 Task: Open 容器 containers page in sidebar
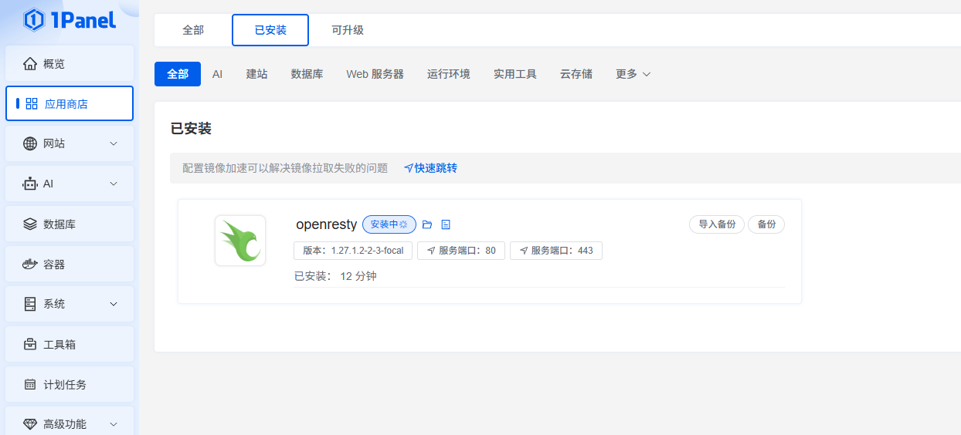click(70, 265)
